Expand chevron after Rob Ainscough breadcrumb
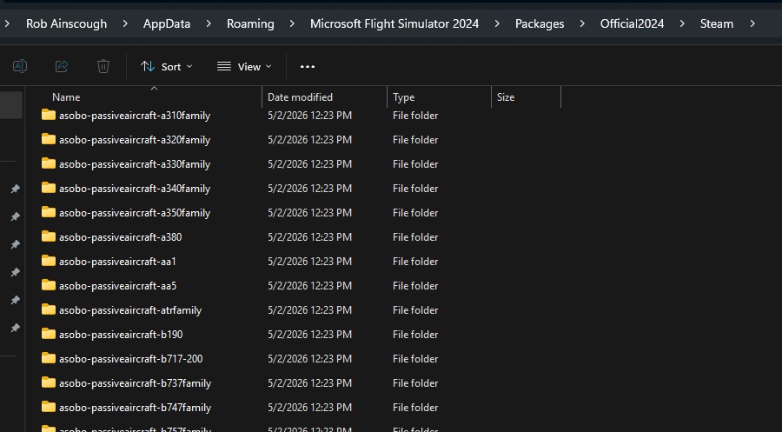Image resolution: width=782 pixels, height=432 pixels. tap(125, 23)
